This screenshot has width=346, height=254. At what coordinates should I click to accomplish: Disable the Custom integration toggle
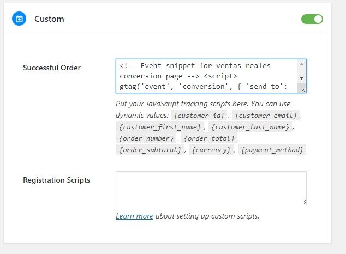pyautogui.click(x=312, y=19)
